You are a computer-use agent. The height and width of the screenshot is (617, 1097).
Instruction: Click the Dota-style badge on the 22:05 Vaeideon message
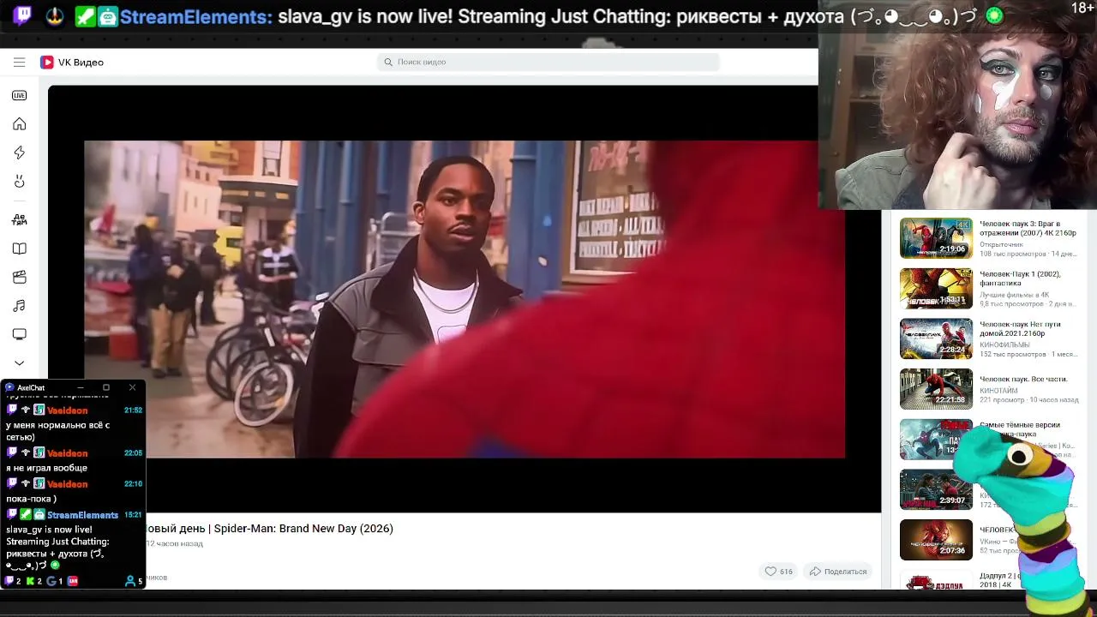click(x=39, y=453)
